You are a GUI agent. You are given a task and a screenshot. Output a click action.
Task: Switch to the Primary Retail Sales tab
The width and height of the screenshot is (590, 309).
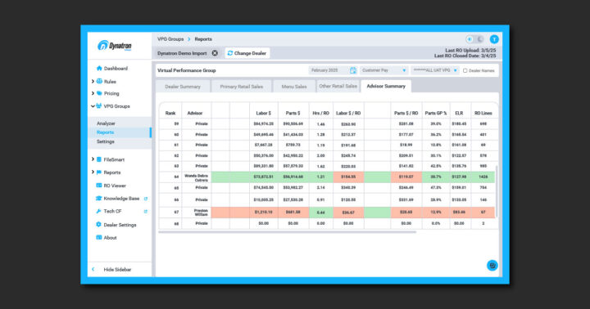[241, 87]
